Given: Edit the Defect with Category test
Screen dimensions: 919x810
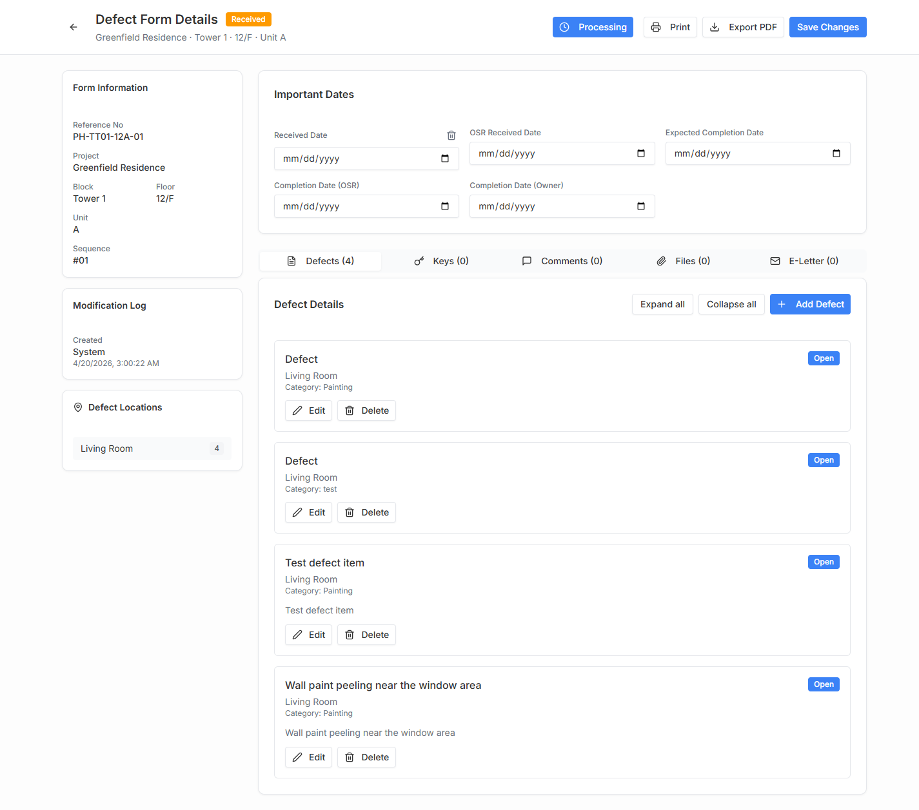Looking at the screenshot, I should [308, 512].
